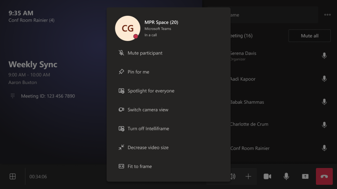Mute Serena Davis's microphone

(x=324, y=55)
